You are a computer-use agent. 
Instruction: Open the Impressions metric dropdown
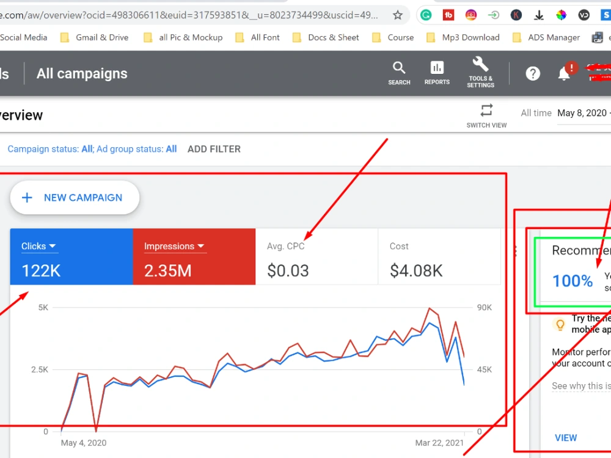click(x=174, y=246)
